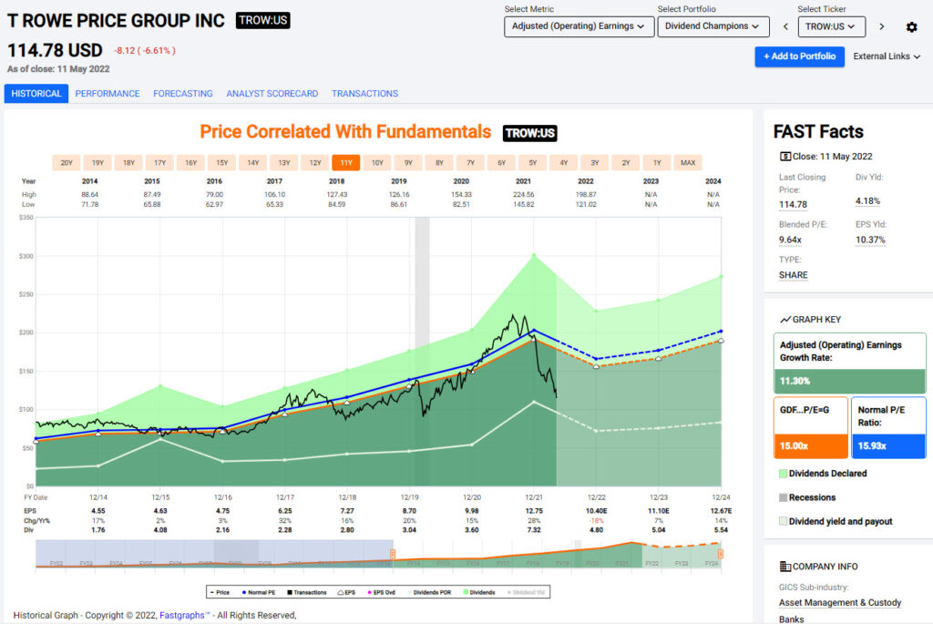This screenshot has height=624, width=933.
Task: Toggle the EPS Ovd legend item
Action: tap(375, 590)
